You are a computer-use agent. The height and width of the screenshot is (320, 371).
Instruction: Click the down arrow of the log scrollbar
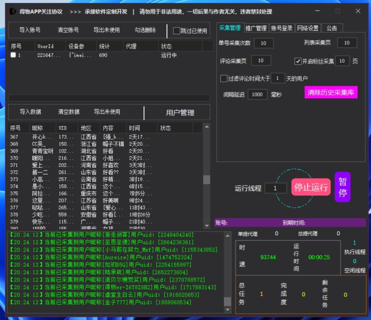point(227,310)
